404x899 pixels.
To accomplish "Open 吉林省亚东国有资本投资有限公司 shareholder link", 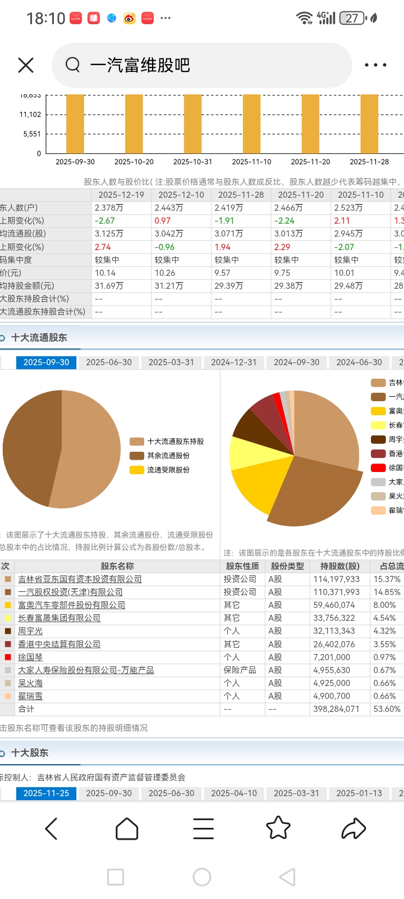I will (80, 579).
